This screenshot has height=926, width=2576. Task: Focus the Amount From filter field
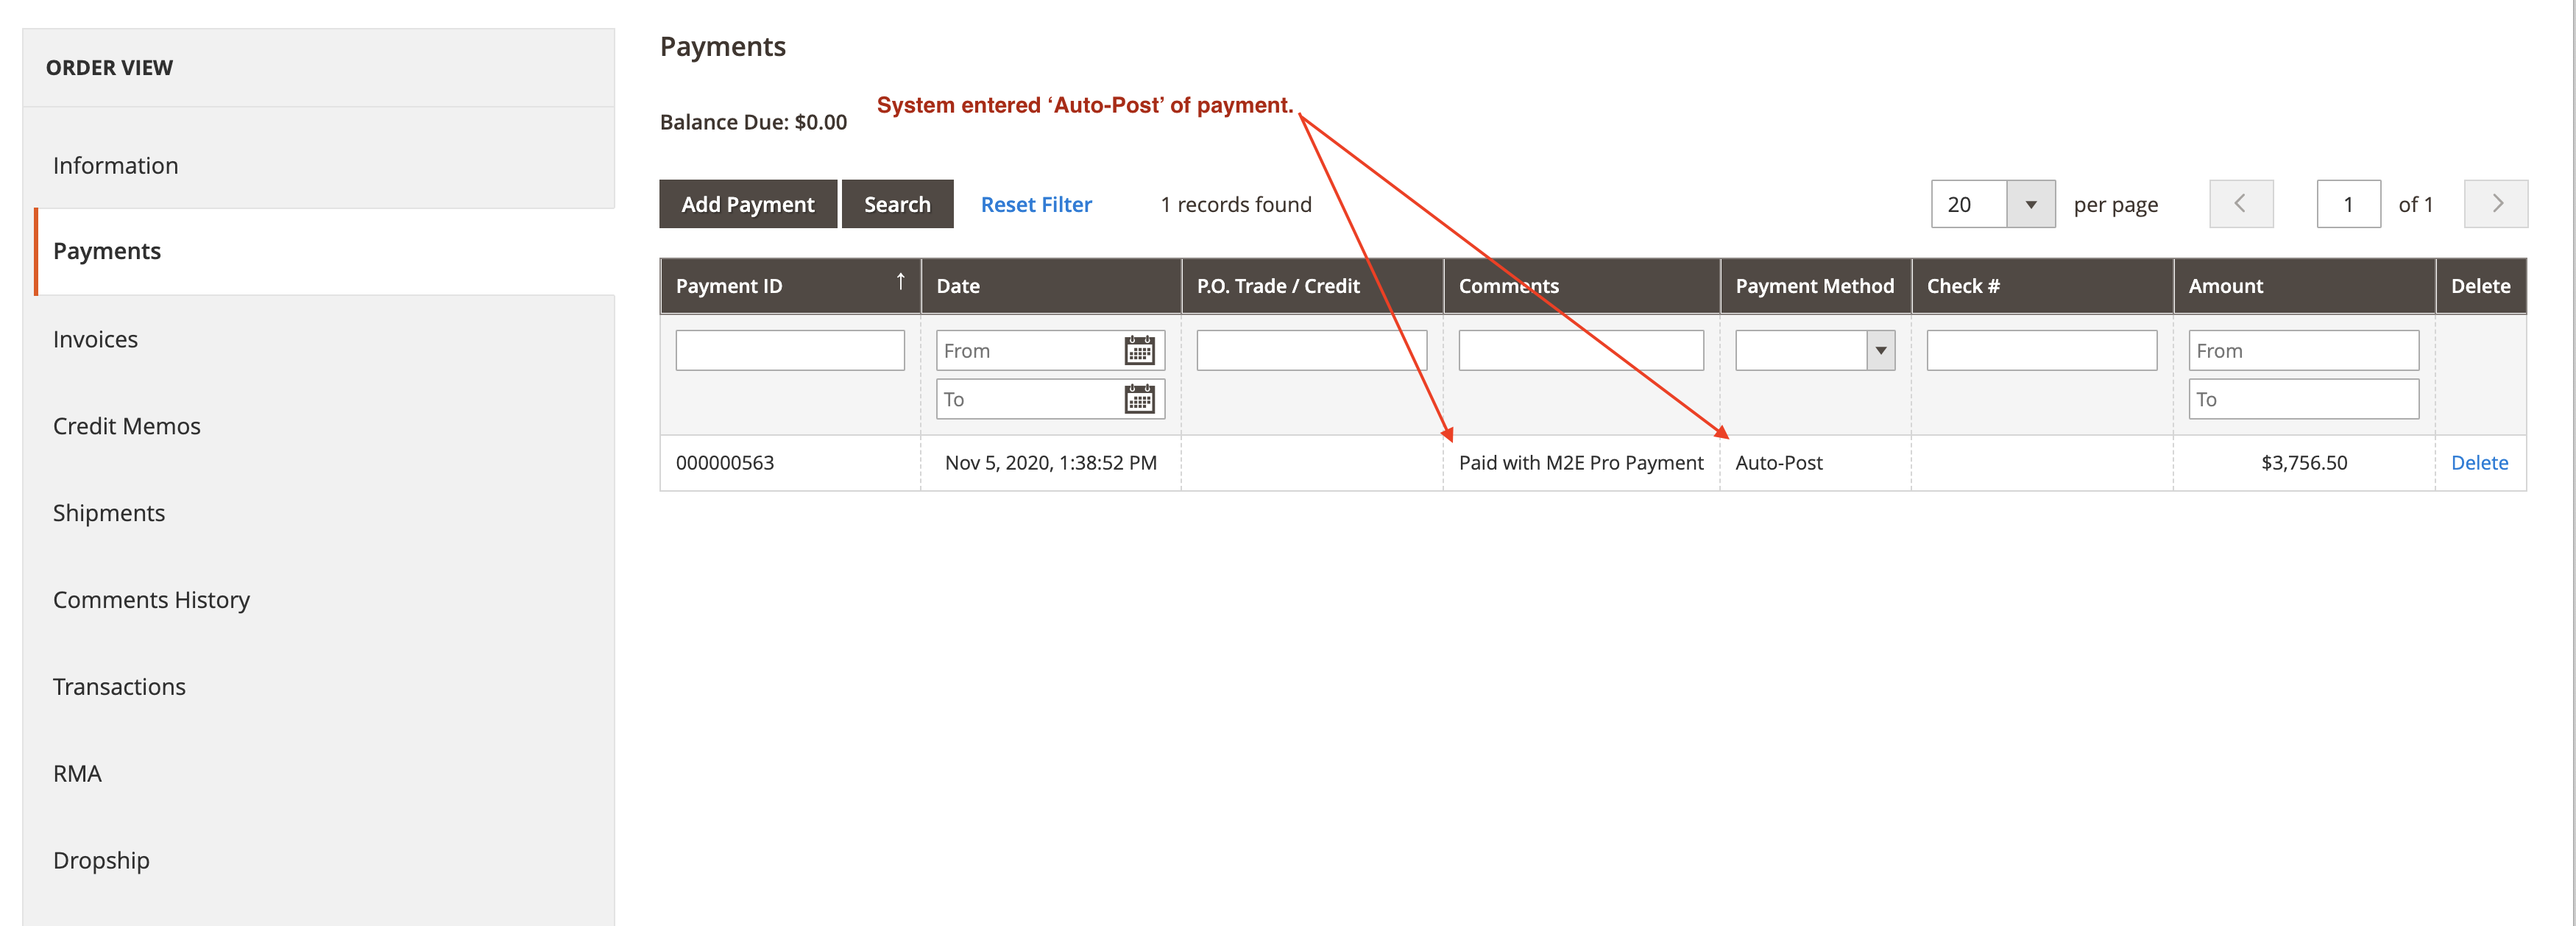coord(2302,351)
